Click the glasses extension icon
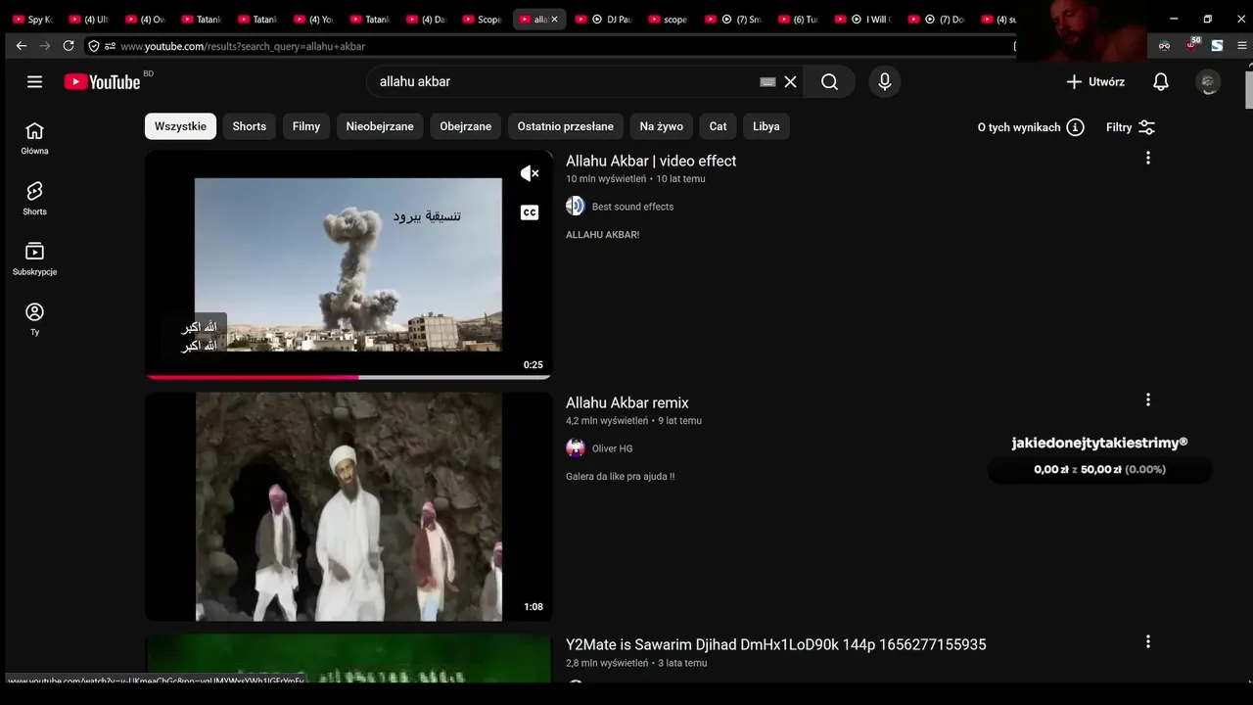This screenshot has height=705, width=1253. (1164, 45)
